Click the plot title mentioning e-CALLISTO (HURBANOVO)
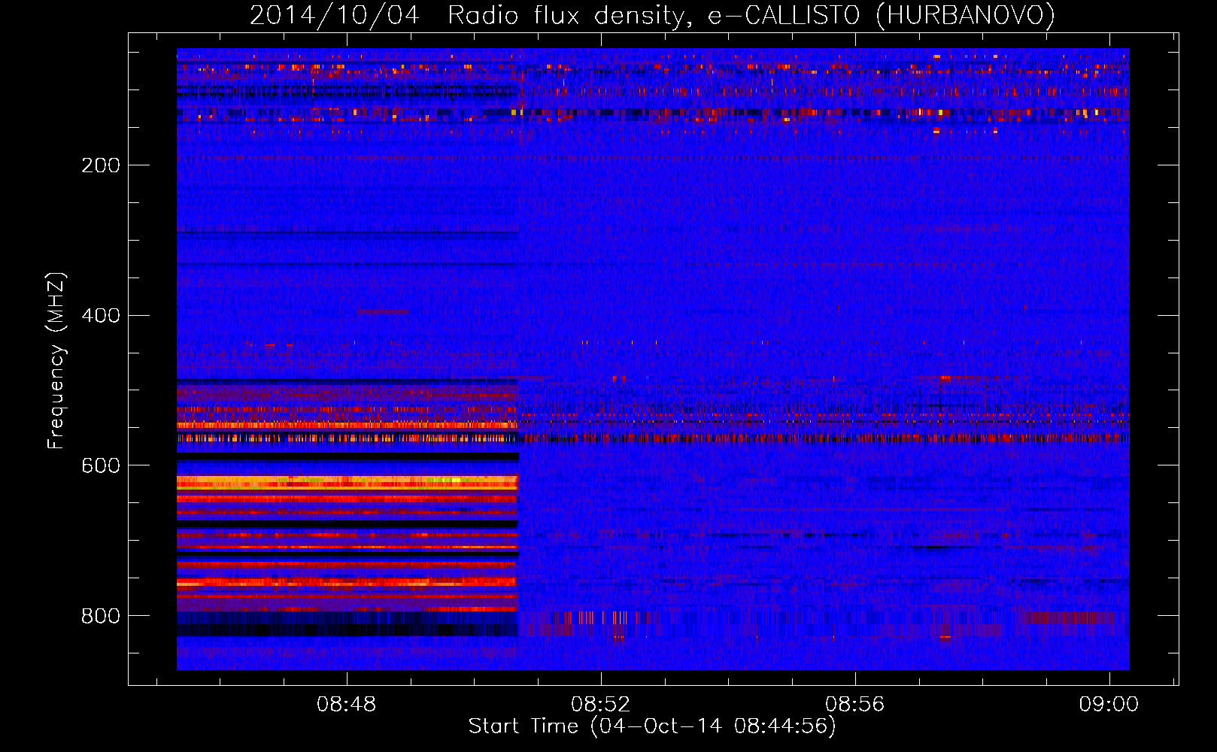 pos(652,16)
